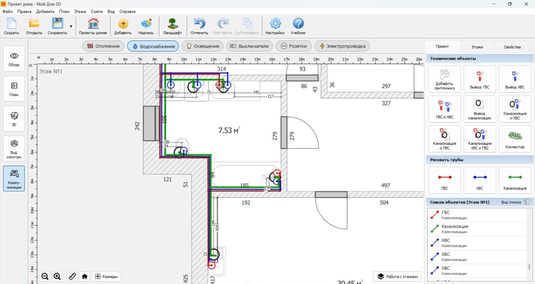Open the Смета menu
The image size is (535, 284).
97,11
